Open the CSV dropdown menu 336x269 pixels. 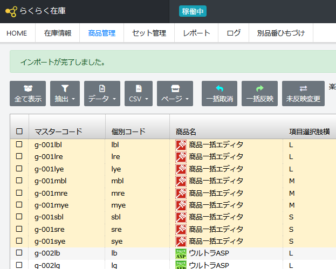(x=139, y=94)
